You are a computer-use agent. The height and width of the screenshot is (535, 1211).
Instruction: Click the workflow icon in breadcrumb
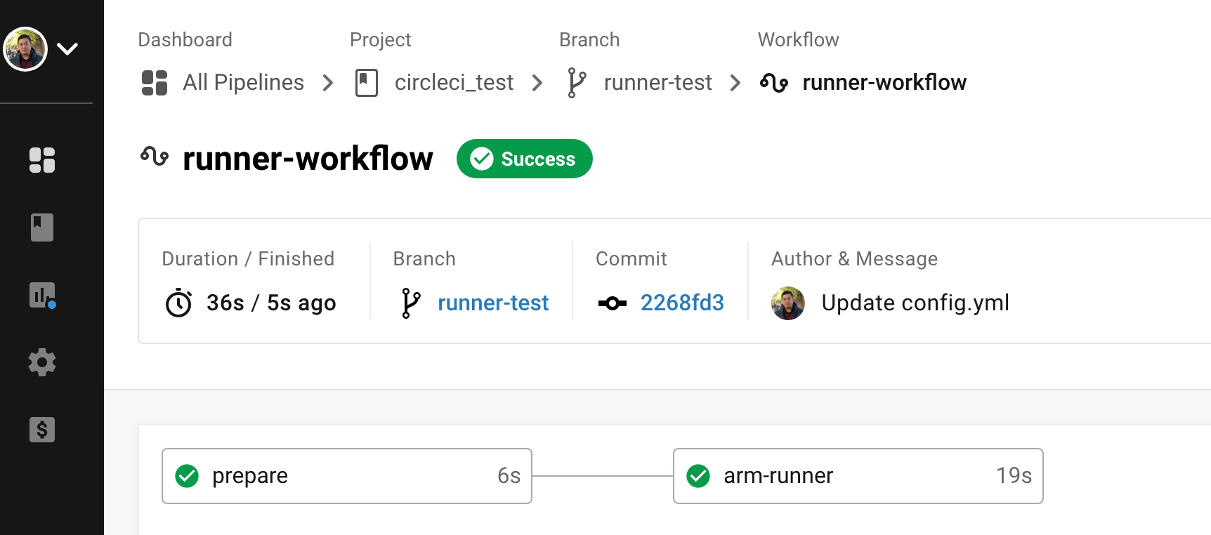click(x=774, y=83)
